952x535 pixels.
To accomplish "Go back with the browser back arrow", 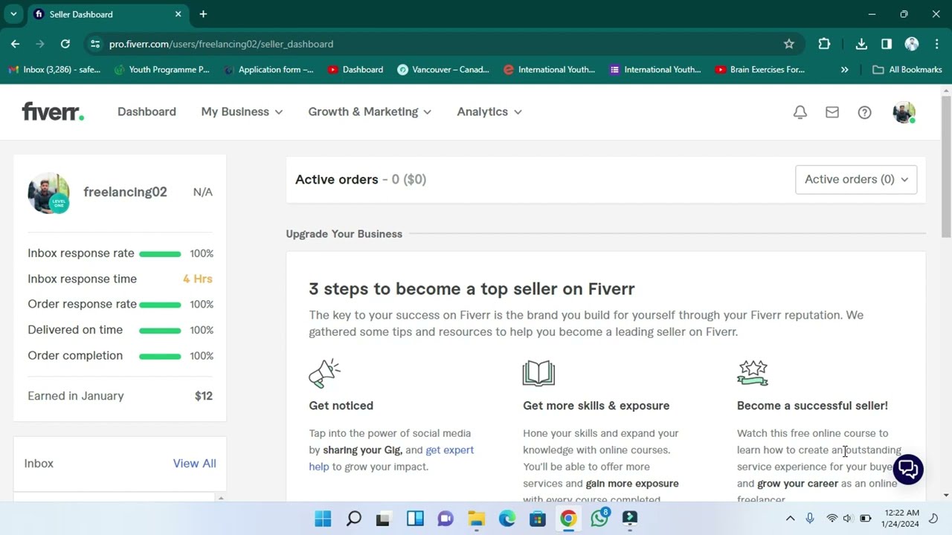I will point(16,44).
